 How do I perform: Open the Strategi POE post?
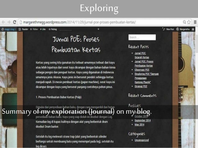pos(141,86)
